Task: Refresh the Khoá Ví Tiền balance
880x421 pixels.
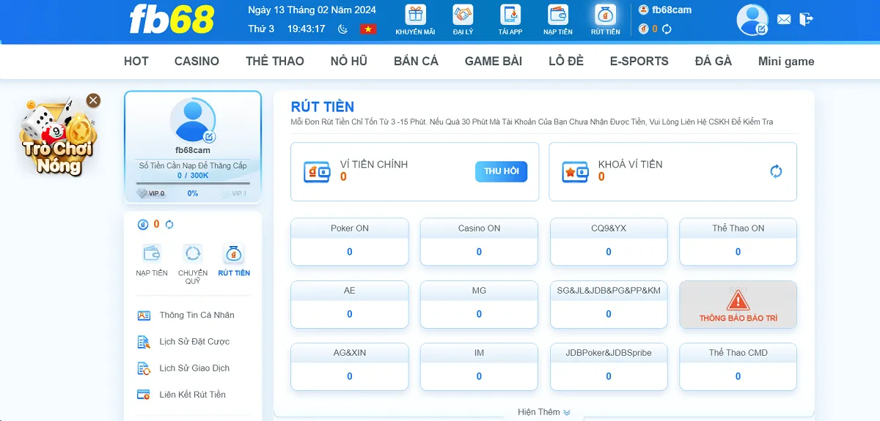Action: coord(776,171)
